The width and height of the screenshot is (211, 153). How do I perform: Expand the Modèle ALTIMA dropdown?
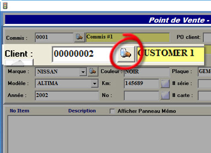pyautogui.click(x=95, y=84)
